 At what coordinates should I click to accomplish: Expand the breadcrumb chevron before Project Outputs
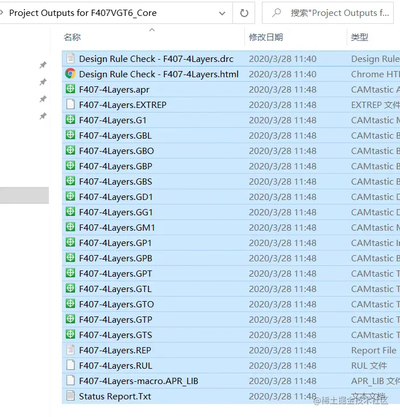click(2, 12)
